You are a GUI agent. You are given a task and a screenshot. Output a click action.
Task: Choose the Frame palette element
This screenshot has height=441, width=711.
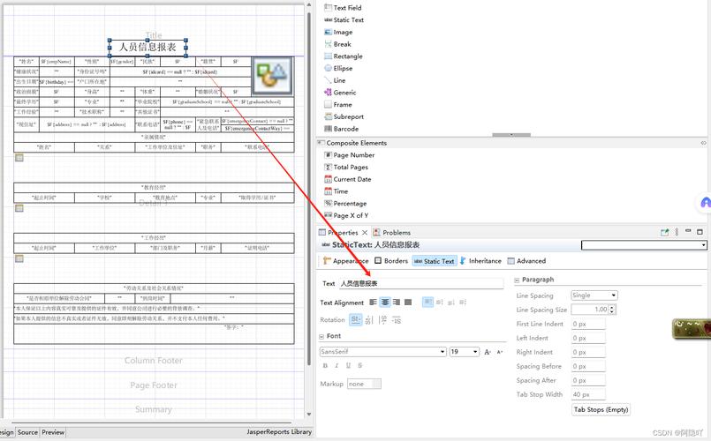337,105
